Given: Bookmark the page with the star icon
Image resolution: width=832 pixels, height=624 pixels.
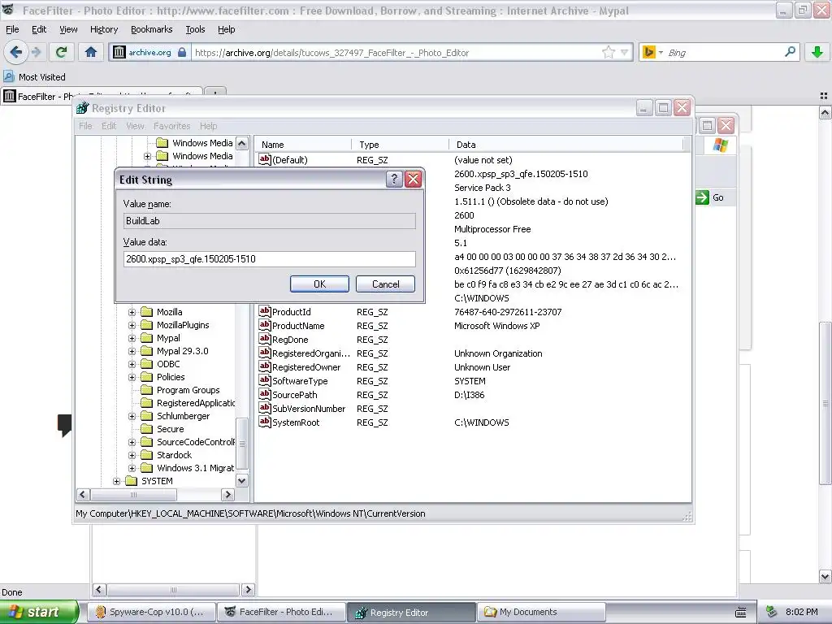Looking at the screenshot, I should tap(608, 52).
